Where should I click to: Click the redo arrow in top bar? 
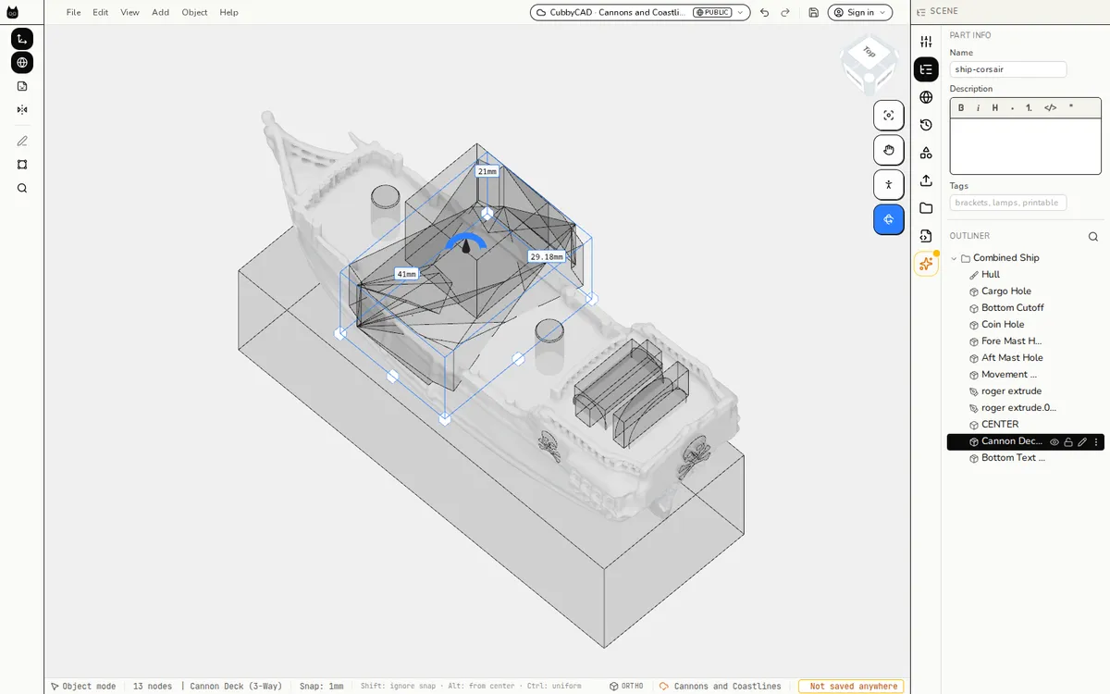coord(785,12)
